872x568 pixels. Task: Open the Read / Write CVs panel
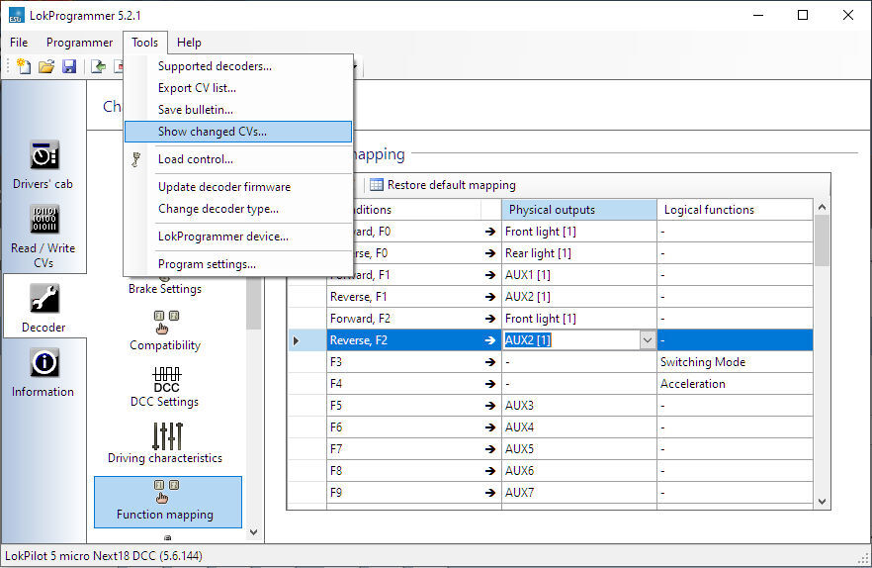tap(44, 237)
